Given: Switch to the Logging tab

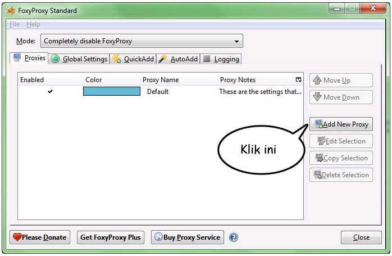Looking at the screenshot, I should coord(221,59).
